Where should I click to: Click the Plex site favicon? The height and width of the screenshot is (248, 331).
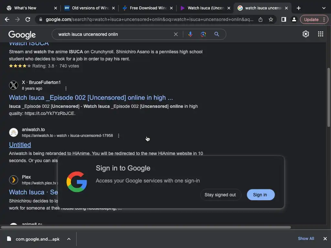[x=14, y=180]
